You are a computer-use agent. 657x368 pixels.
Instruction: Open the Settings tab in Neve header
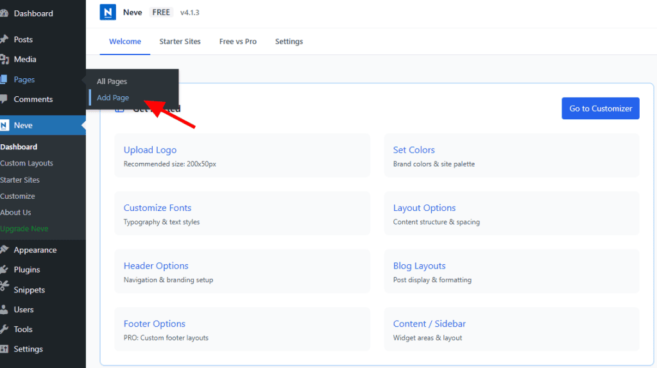click(x=289, y=42)
